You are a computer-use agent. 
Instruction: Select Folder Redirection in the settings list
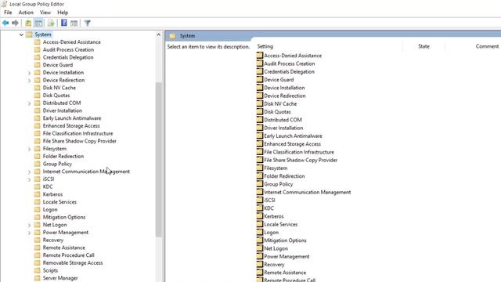[x=284, y=176]
